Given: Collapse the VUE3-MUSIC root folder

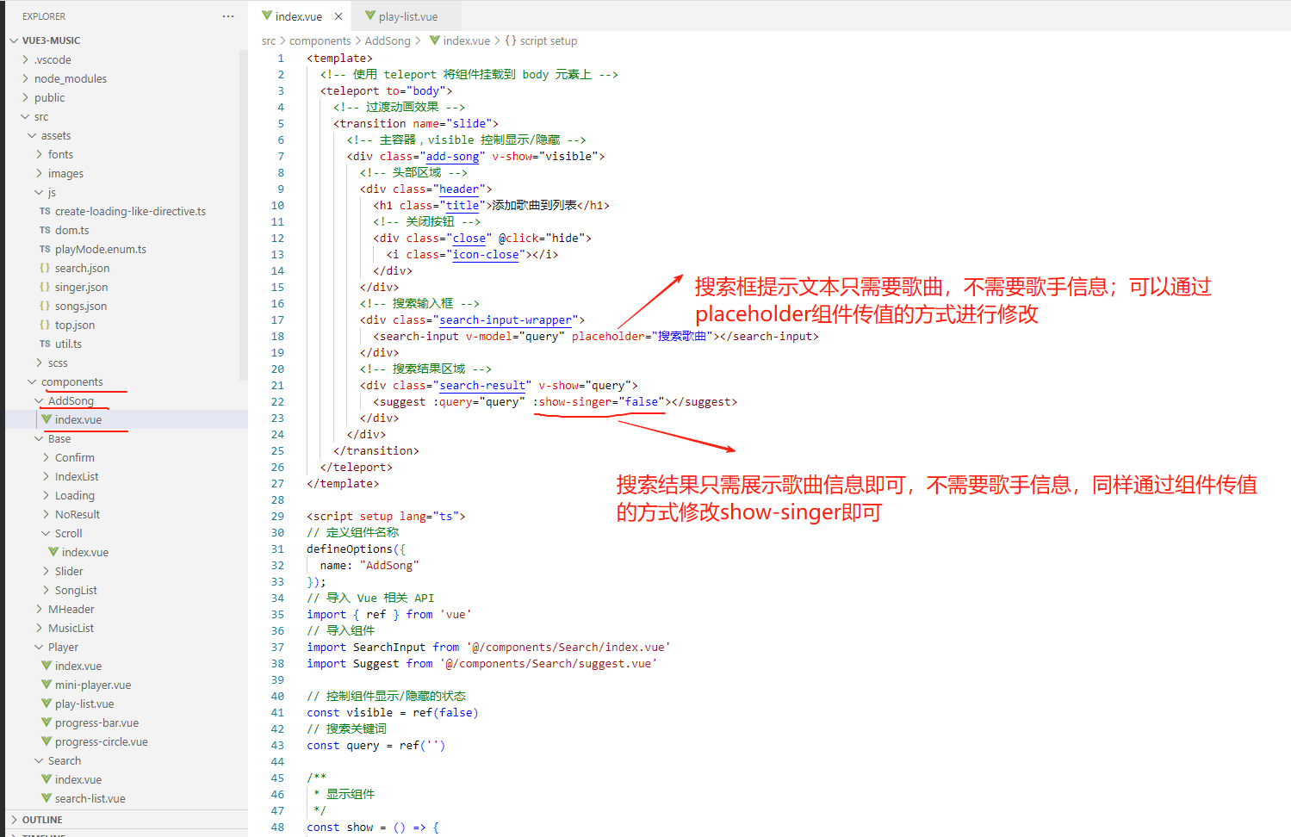Looking at the screenshot, I should tap(14, 40).
